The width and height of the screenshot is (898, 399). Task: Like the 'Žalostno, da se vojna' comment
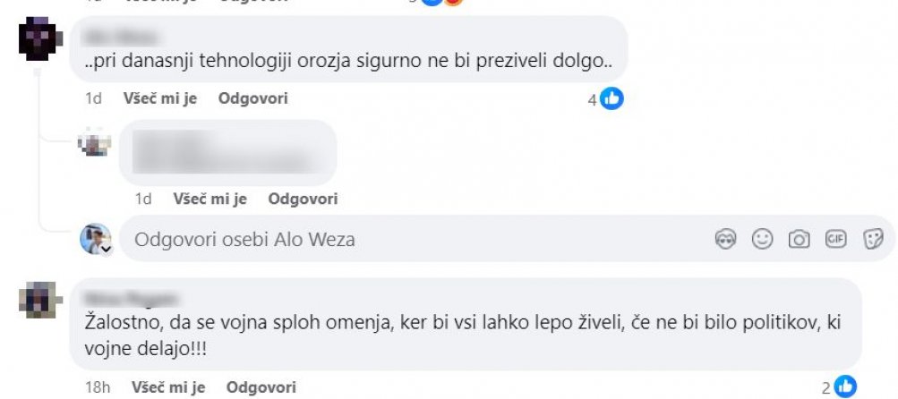pos(168,387)
